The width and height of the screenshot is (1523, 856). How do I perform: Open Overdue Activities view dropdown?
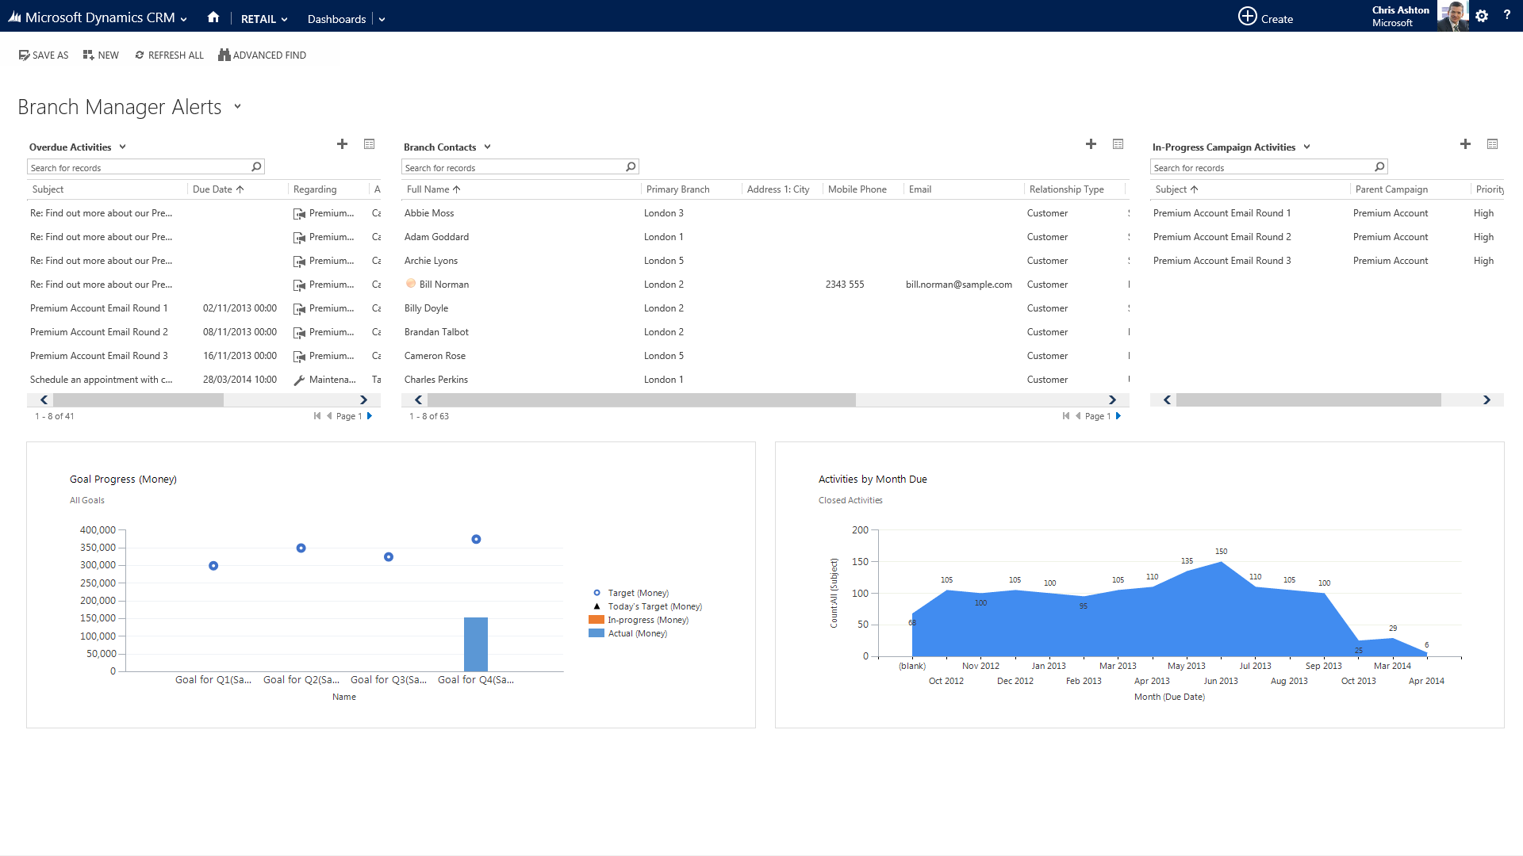click(x=122, y=147)
